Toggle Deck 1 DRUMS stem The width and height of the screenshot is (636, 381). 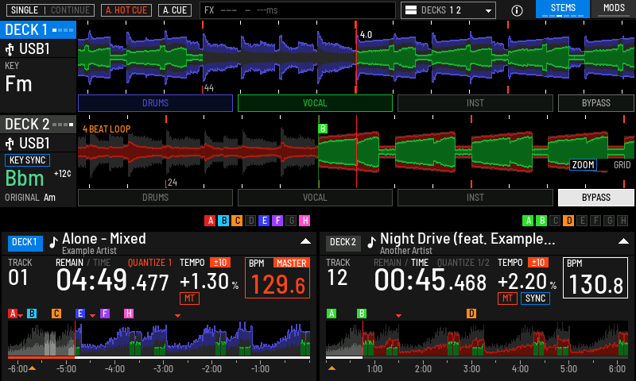[x=155, y=103]
